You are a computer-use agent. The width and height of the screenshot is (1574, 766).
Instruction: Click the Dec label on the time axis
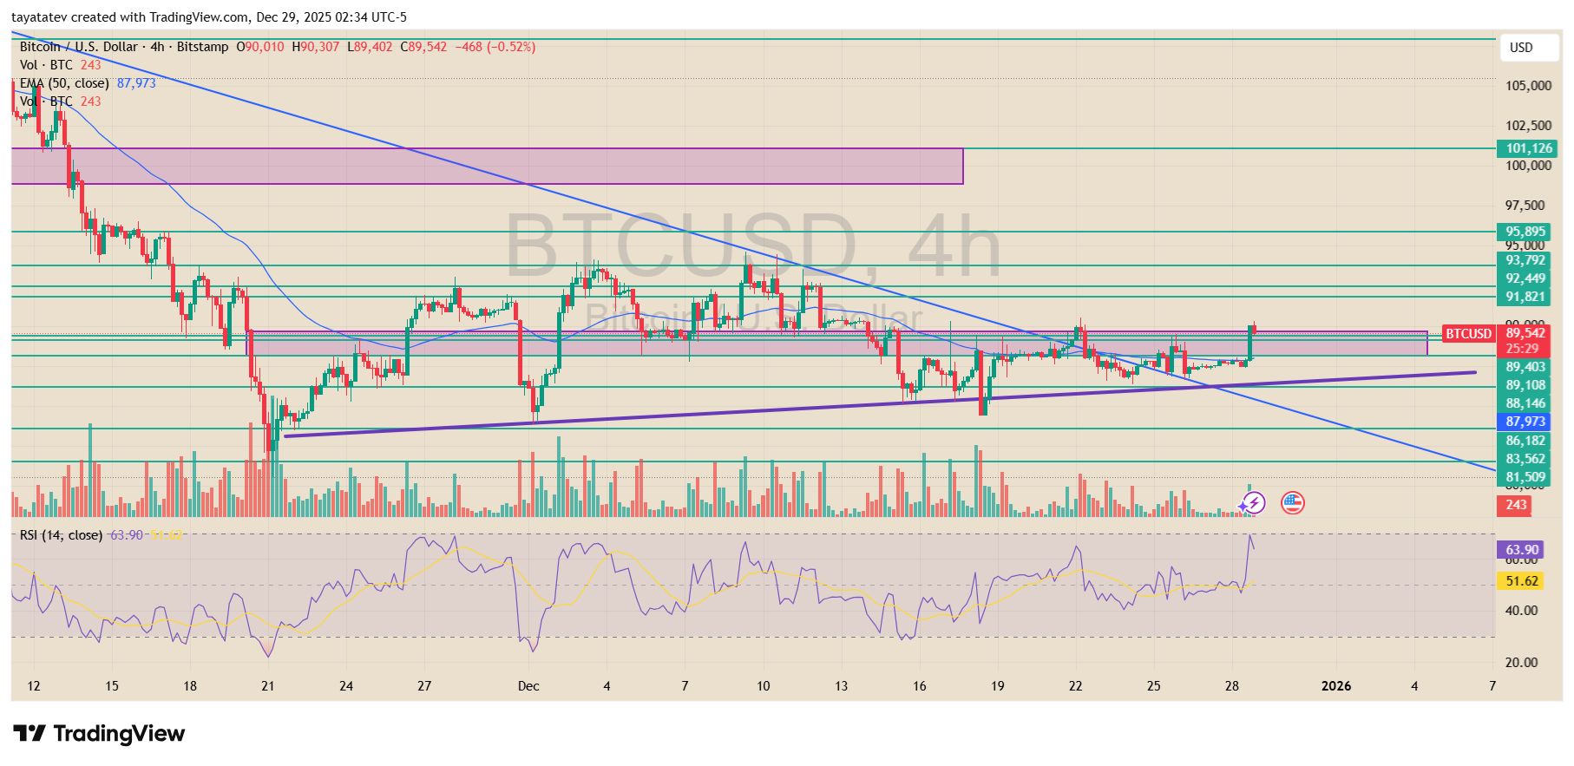pyautogui.click(x=528, y=686)
